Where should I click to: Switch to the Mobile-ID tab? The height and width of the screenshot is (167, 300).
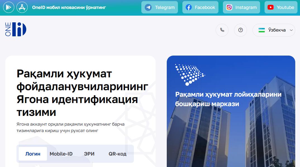61,154
